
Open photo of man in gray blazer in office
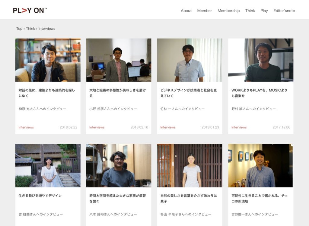(119, 60)
